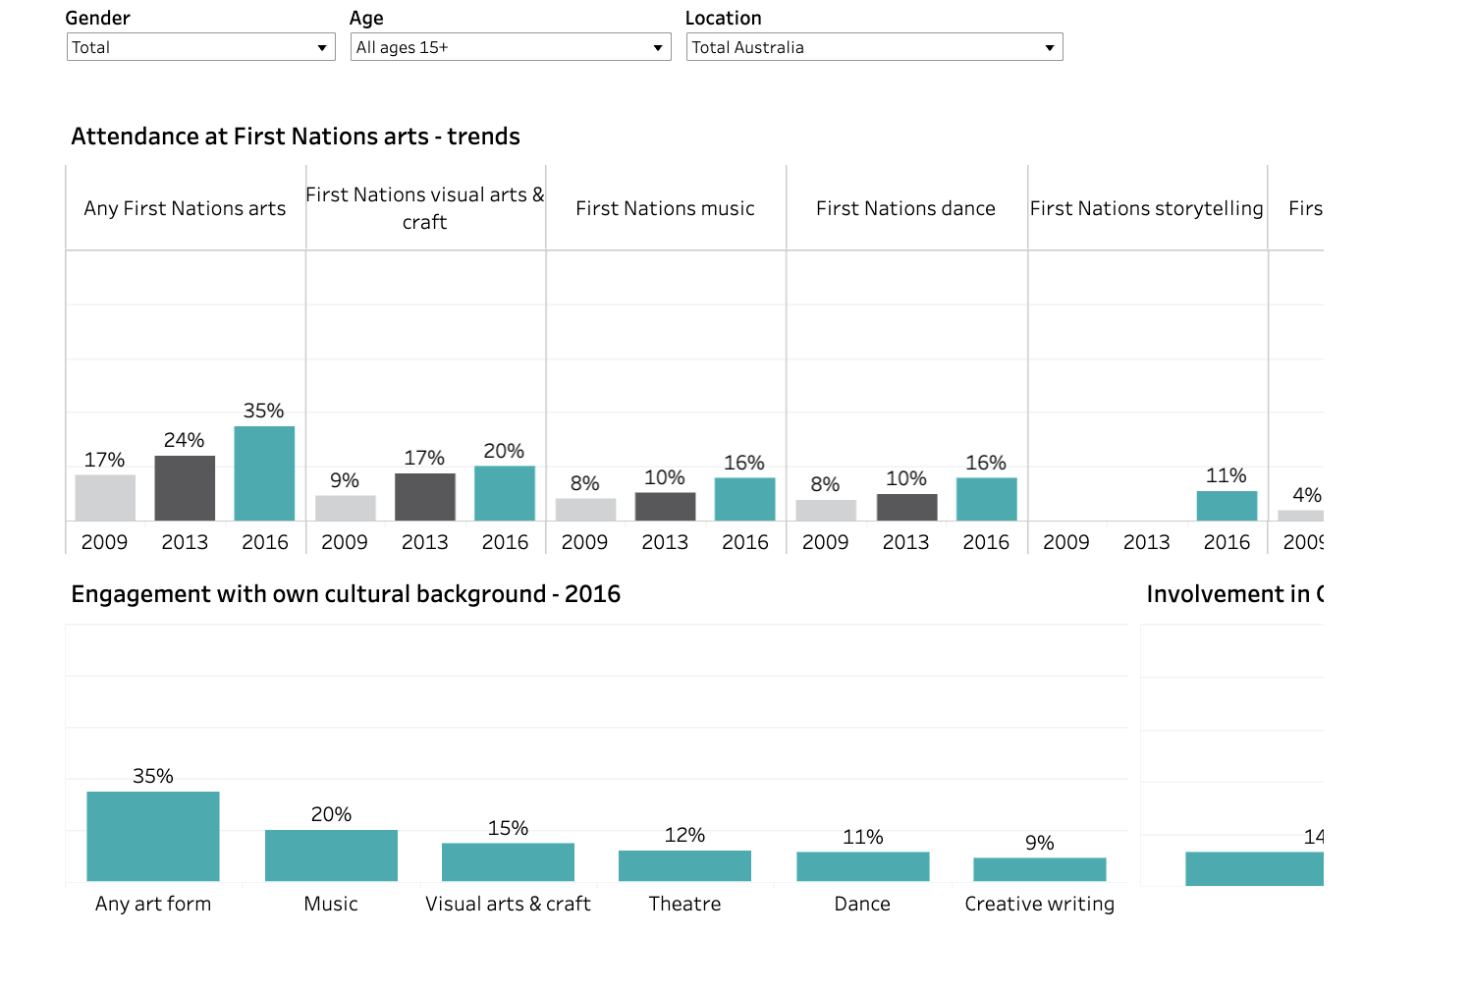This screenshot has height=992, width=1473.
Task: Select the Dance 11% engagement bar
Action: click(862, 866)
